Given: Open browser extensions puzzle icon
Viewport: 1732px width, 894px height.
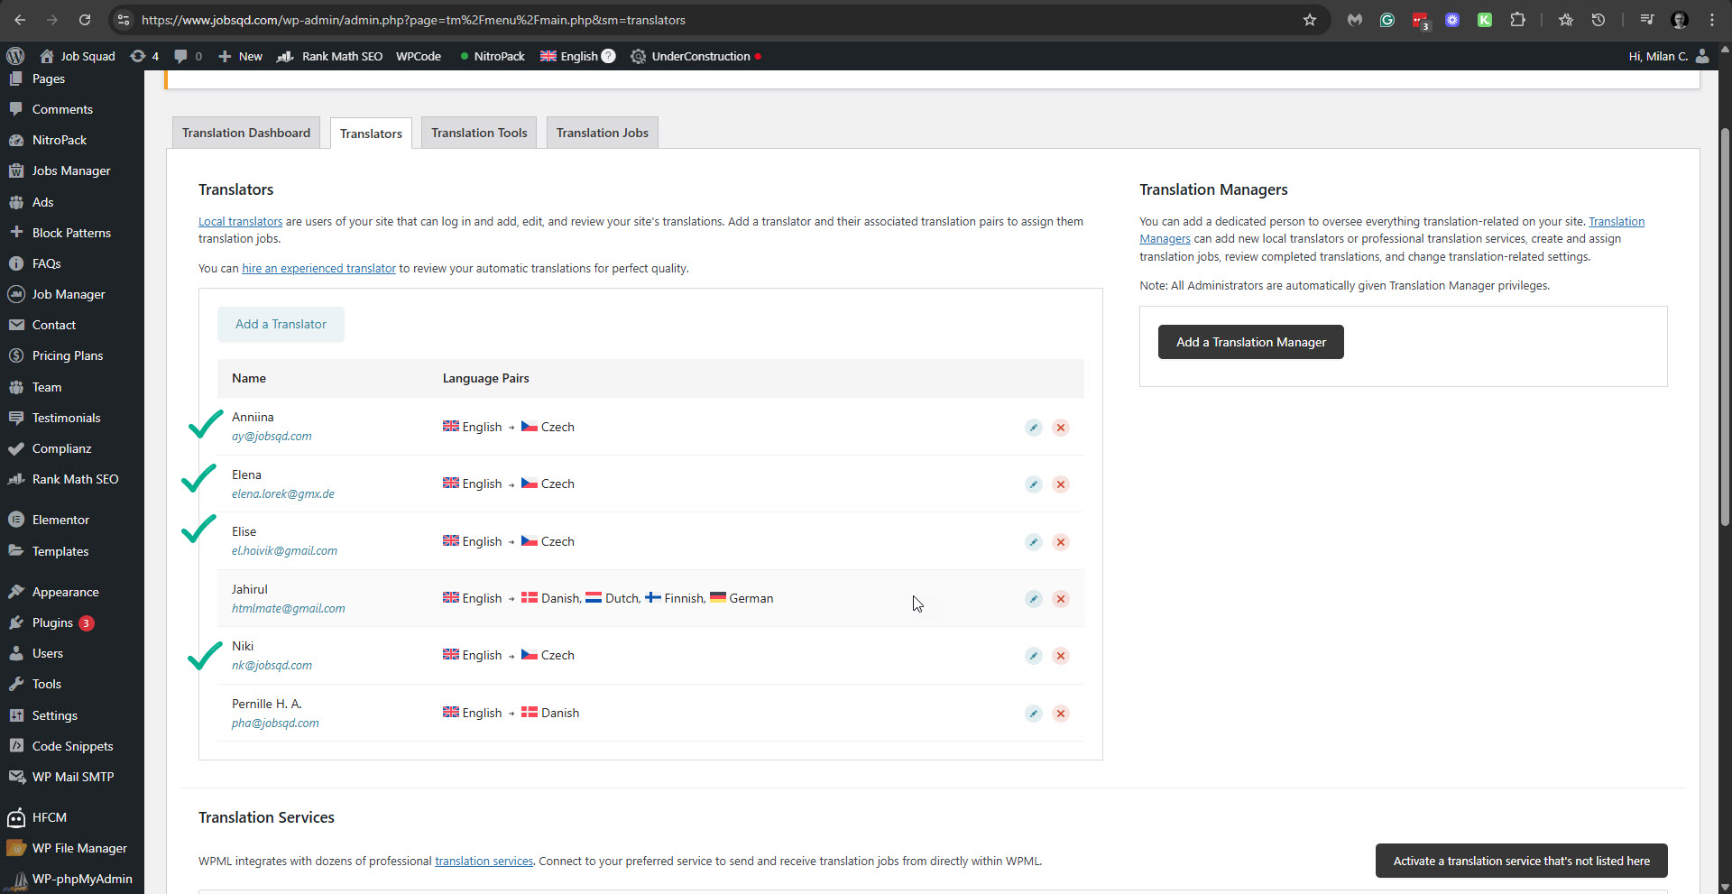Looking at the screenshot, I should click(1518, 20).
